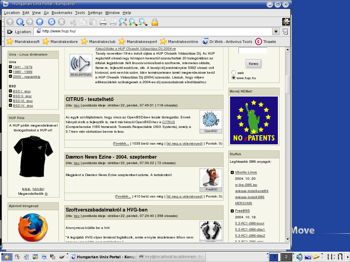
Task: Decrease font size with the minus magnifier
Action: coord(143,22)
